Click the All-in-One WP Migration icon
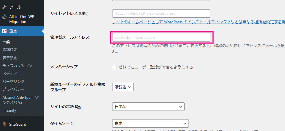The height and width of the screenshot is (131, 285). pyautogui.click(x=4, y=17)
